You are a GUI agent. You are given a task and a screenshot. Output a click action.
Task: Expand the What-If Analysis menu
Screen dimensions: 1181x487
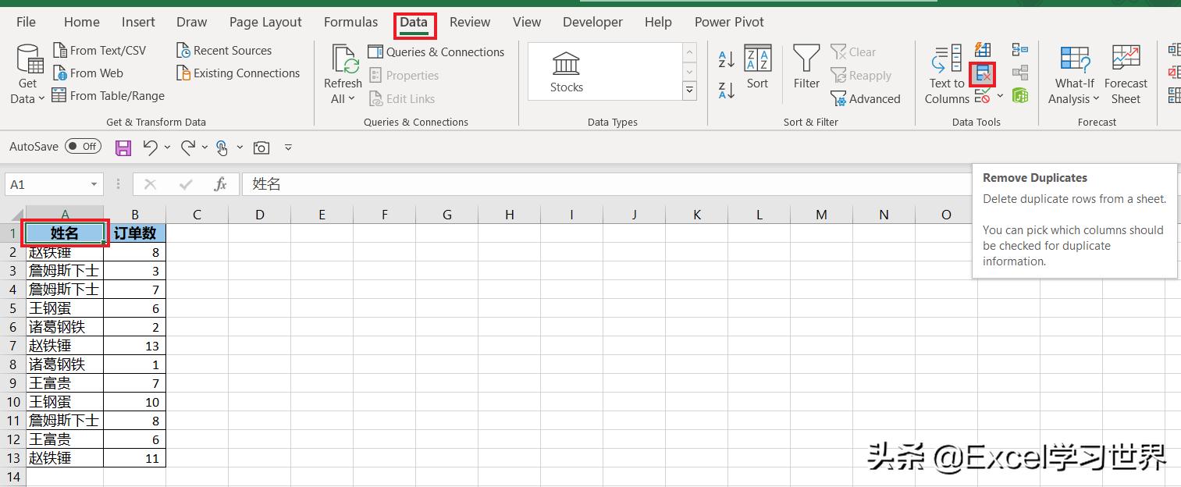1074,75
